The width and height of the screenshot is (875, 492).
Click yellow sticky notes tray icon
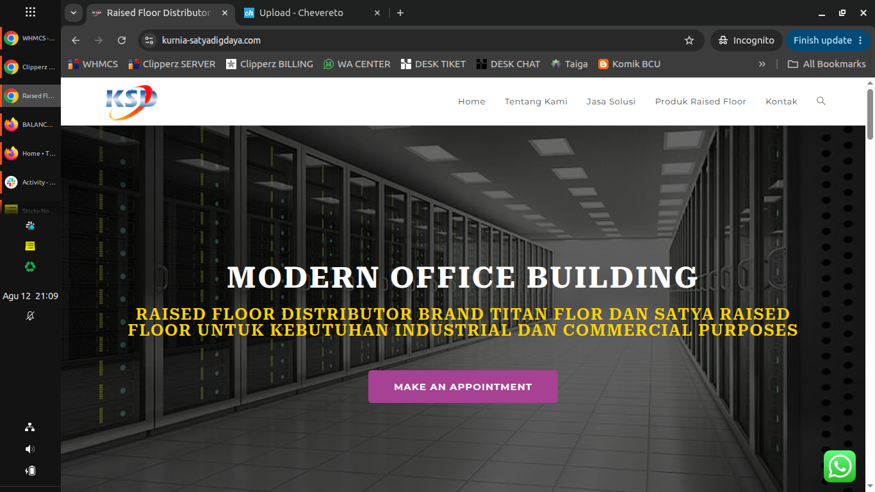coord(30,246)
